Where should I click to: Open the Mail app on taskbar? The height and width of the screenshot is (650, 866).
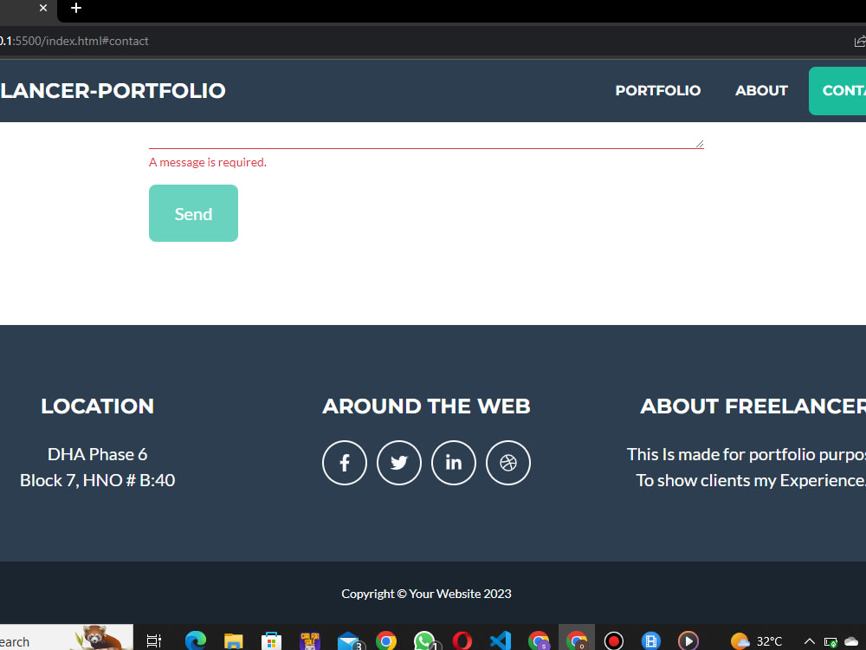click(349, 640)
